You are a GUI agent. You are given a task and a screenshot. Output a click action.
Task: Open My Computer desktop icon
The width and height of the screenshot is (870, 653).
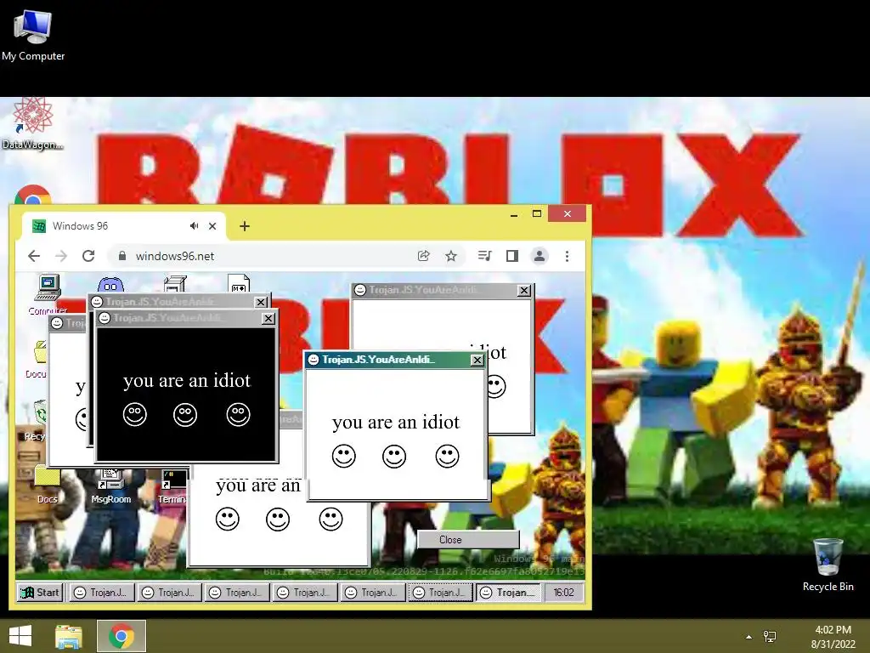click(x=33, y=35)
